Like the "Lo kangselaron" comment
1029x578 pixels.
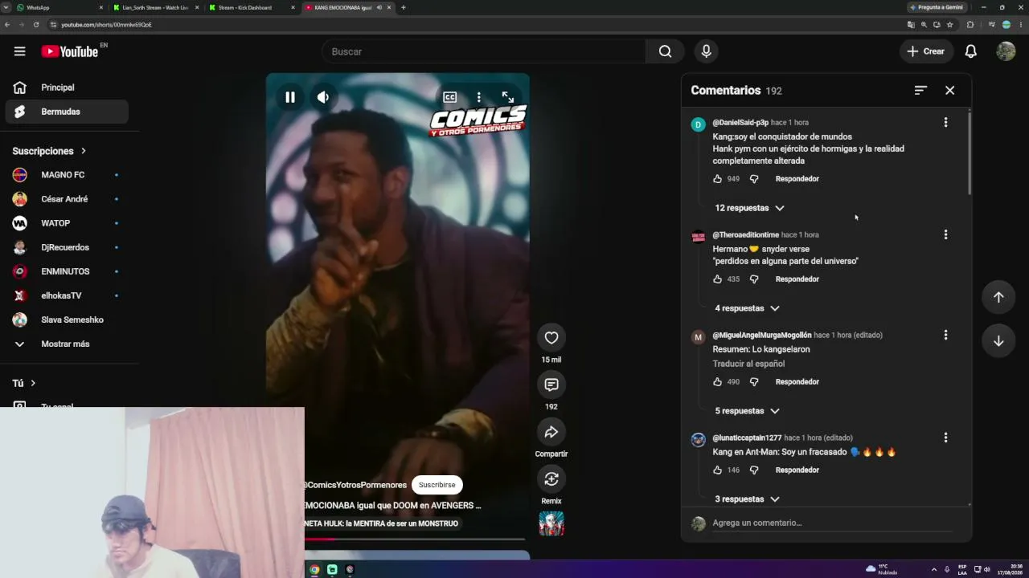tap(717, 382)
